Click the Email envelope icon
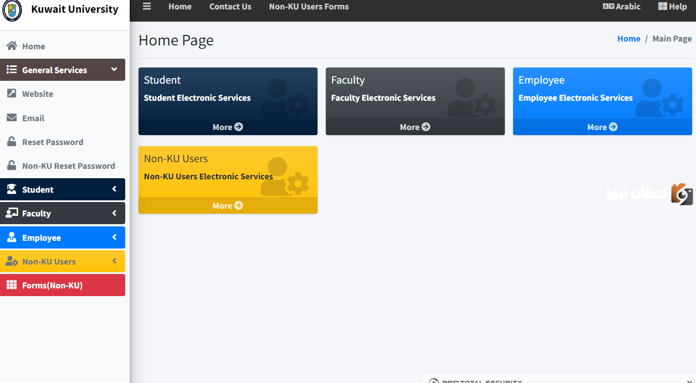Image resolution: width=696 pixels, height=383 pixels. pyautogui.click(x=12, y=118)
